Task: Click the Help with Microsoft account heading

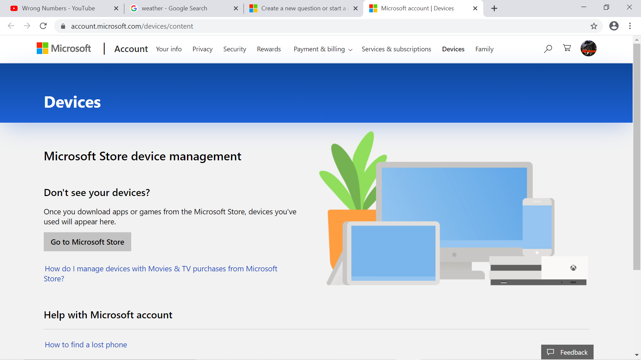Action: (x=108, y=315)
